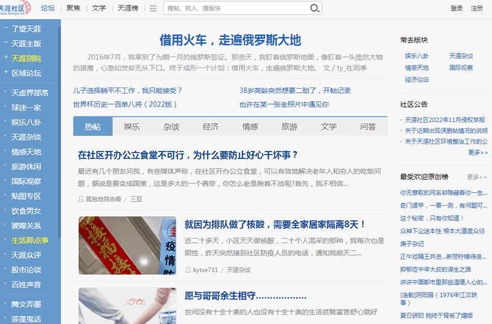Click user icon beside kytse731
This screenshot has height=324, width=492.
tap(188, 270)
